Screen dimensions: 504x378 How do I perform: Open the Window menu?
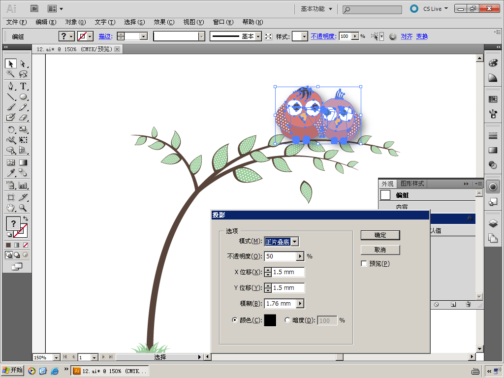pyautogui.click(x=223, y=22)
